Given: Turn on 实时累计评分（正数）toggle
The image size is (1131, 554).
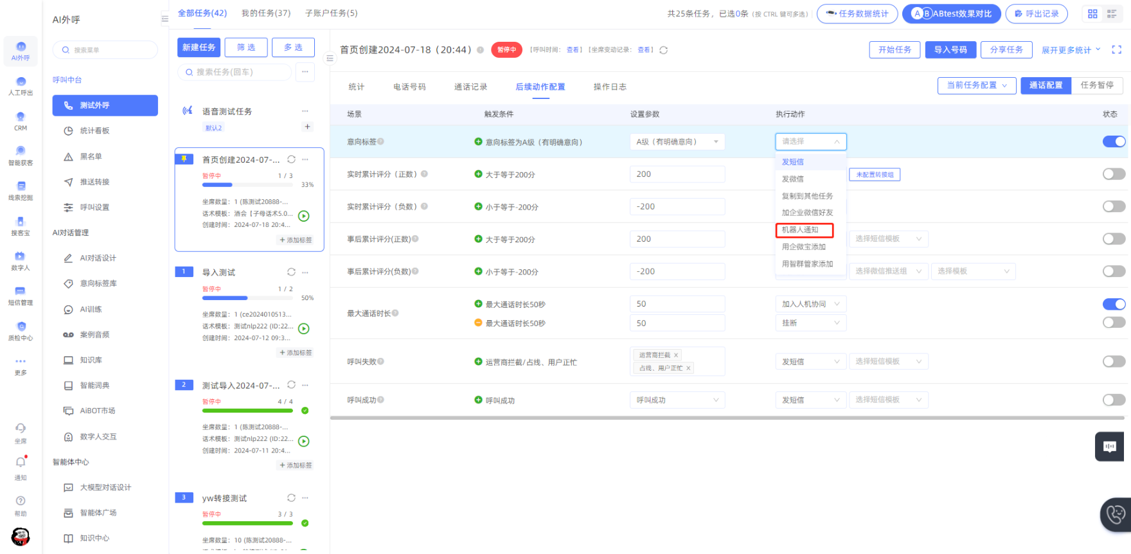Looking at the screenshot, I should click(1114, 174).
